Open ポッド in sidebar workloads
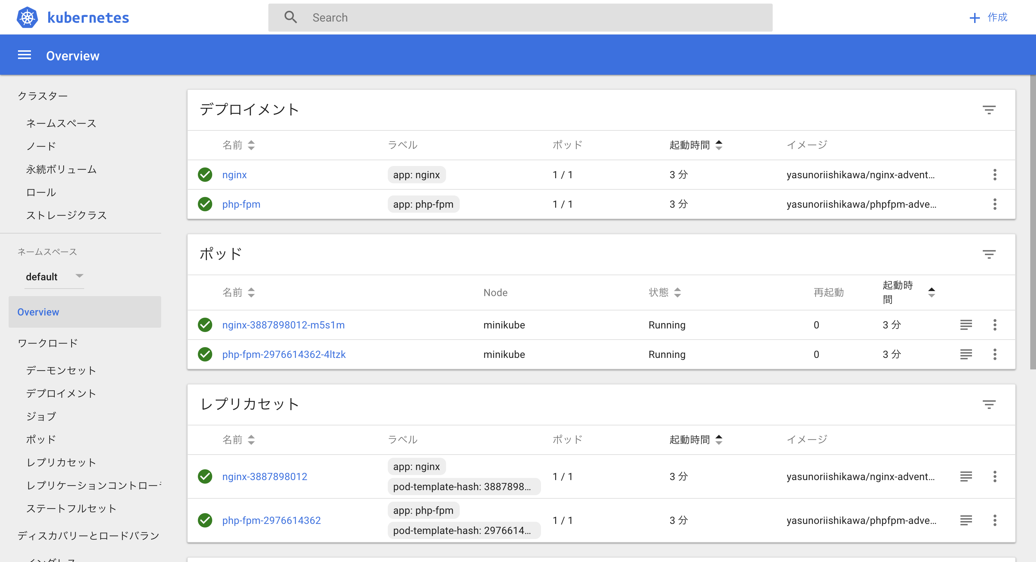Viewport: 1036px width, 562px height. click(41, 439)
